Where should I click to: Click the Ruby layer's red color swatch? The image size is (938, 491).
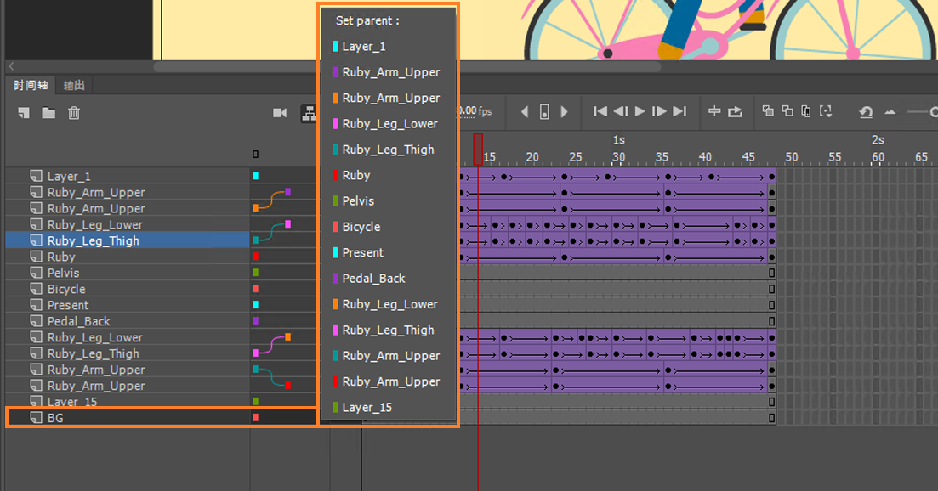255,257
